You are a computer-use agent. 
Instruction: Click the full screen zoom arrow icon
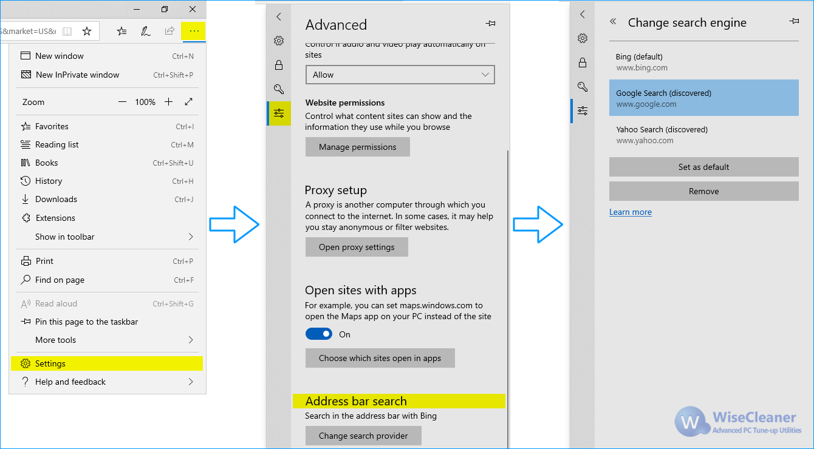click(x=189, y=102)
